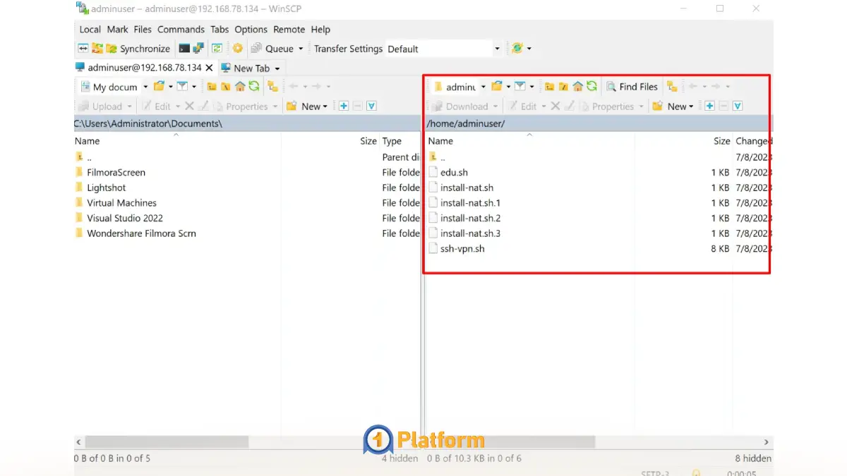Open the Commands menu

181,30
